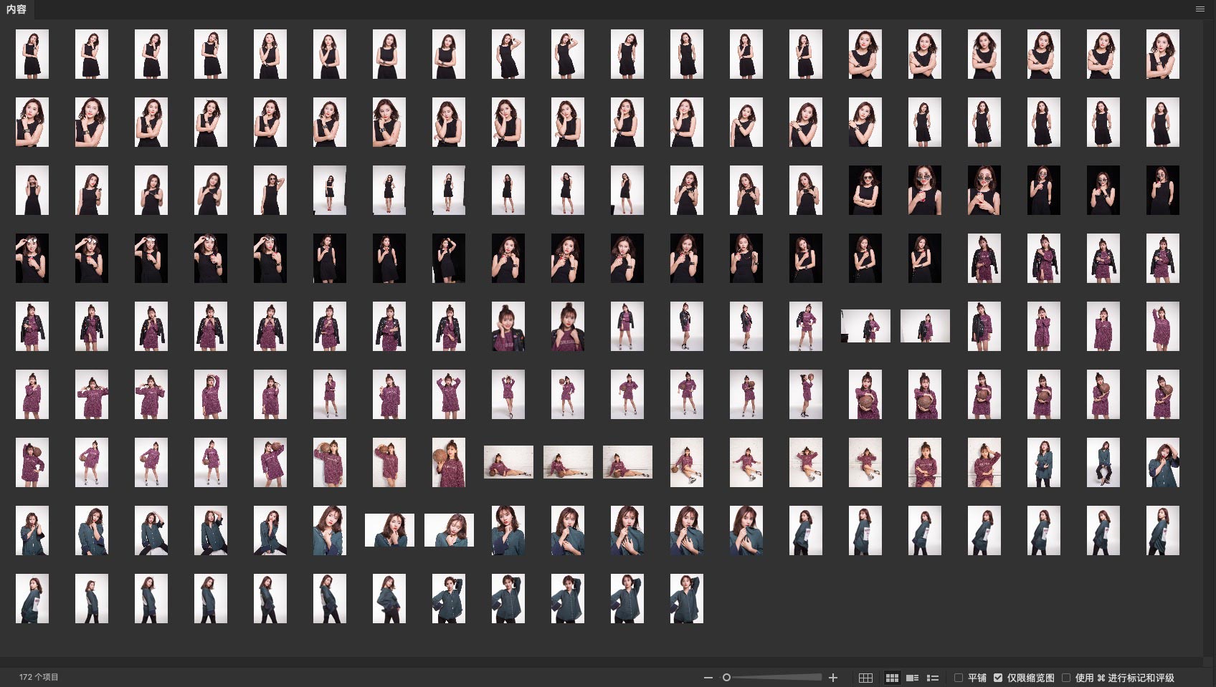
Task: Click the thumbnail size slider handle
Action: click(726, 678)
